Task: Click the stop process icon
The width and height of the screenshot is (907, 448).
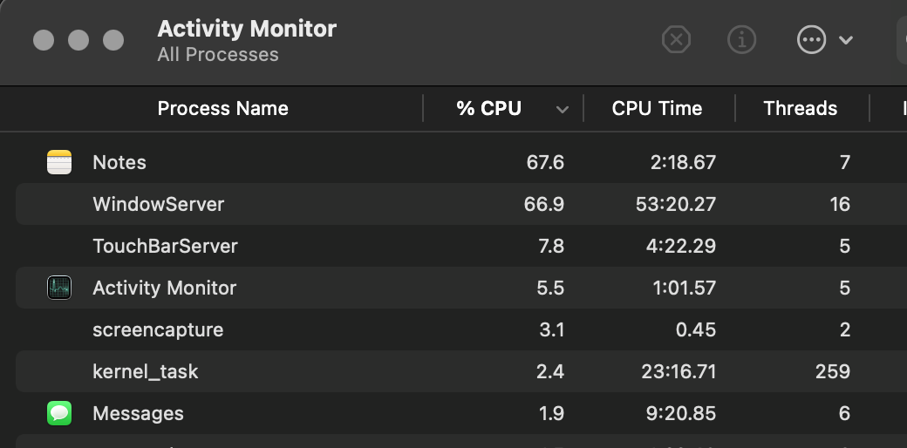Action: click(676, 39)
